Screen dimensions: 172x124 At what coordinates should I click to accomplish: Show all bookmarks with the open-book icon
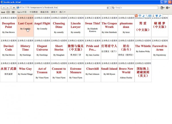coord(8,12)
